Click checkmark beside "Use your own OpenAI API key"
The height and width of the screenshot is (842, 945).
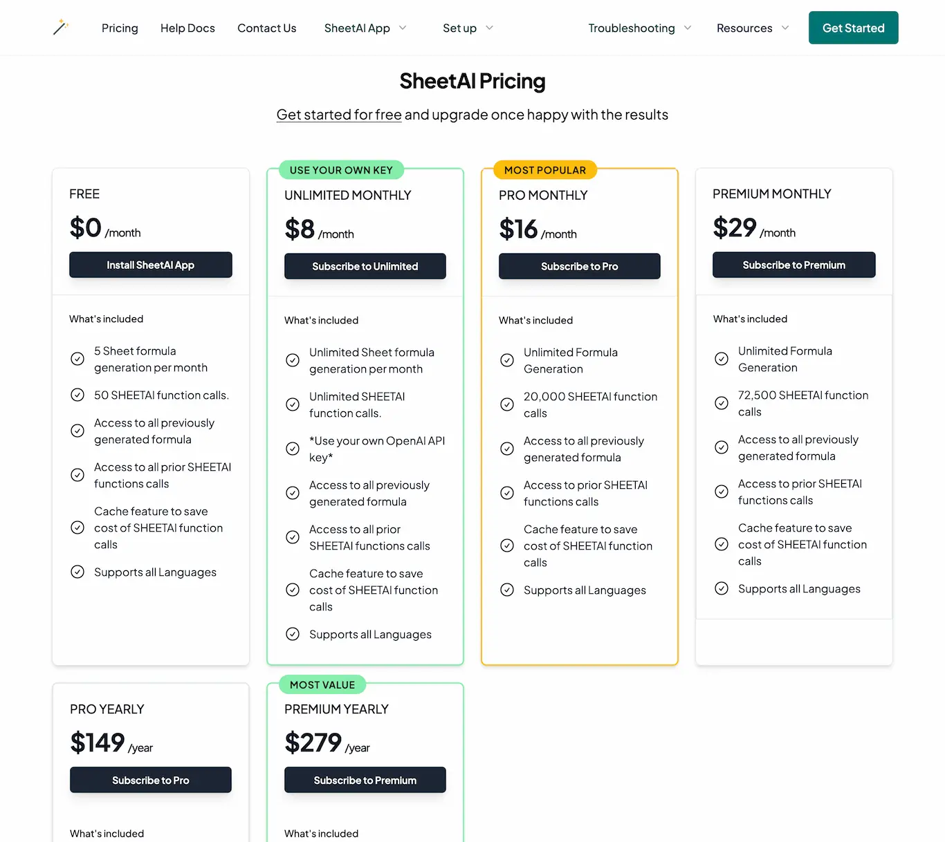(x=292, y=449)
